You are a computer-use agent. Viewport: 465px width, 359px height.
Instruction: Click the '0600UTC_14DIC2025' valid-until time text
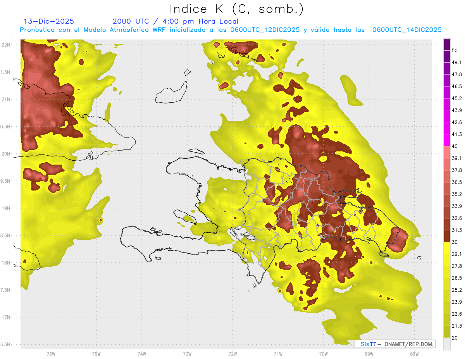[407, 29]
